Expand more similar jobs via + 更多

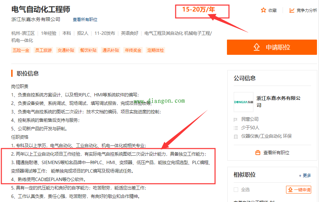point(305,175)
